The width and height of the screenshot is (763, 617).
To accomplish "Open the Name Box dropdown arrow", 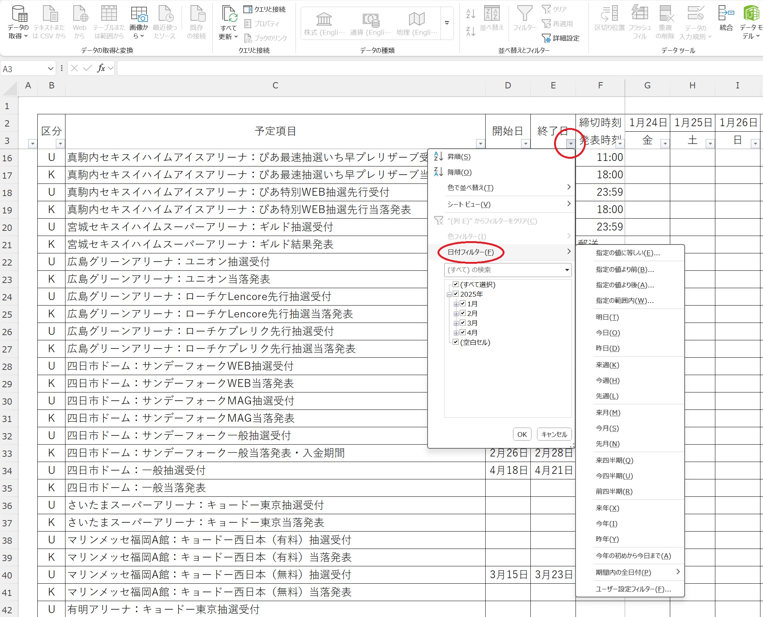I will click(51, 69).
